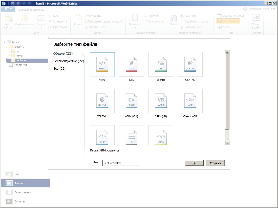The image size is (278, 208).
Task: Click the Пуск ribbon command
Action: point(53,16)
